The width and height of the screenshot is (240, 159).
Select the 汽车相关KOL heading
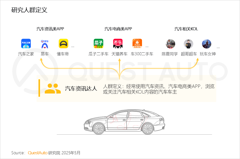[x=186, y=29]
